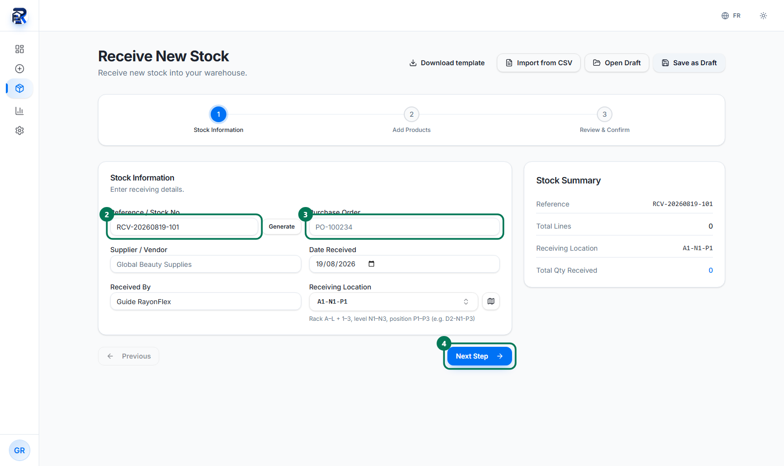
Task: Click Import from CSV button
Action: [x=539, y=63]
